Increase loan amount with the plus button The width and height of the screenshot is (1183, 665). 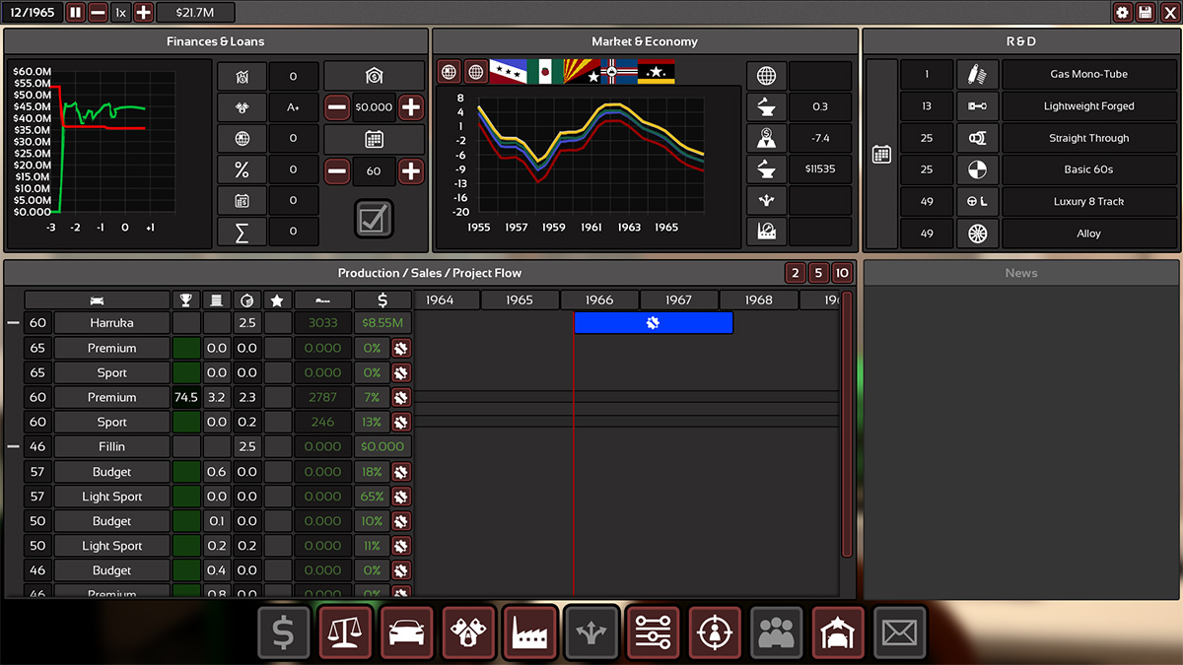410,106
